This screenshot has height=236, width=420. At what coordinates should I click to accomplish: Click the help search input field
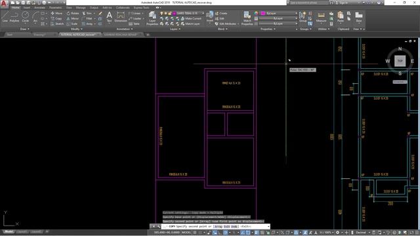tap(309, 3)
